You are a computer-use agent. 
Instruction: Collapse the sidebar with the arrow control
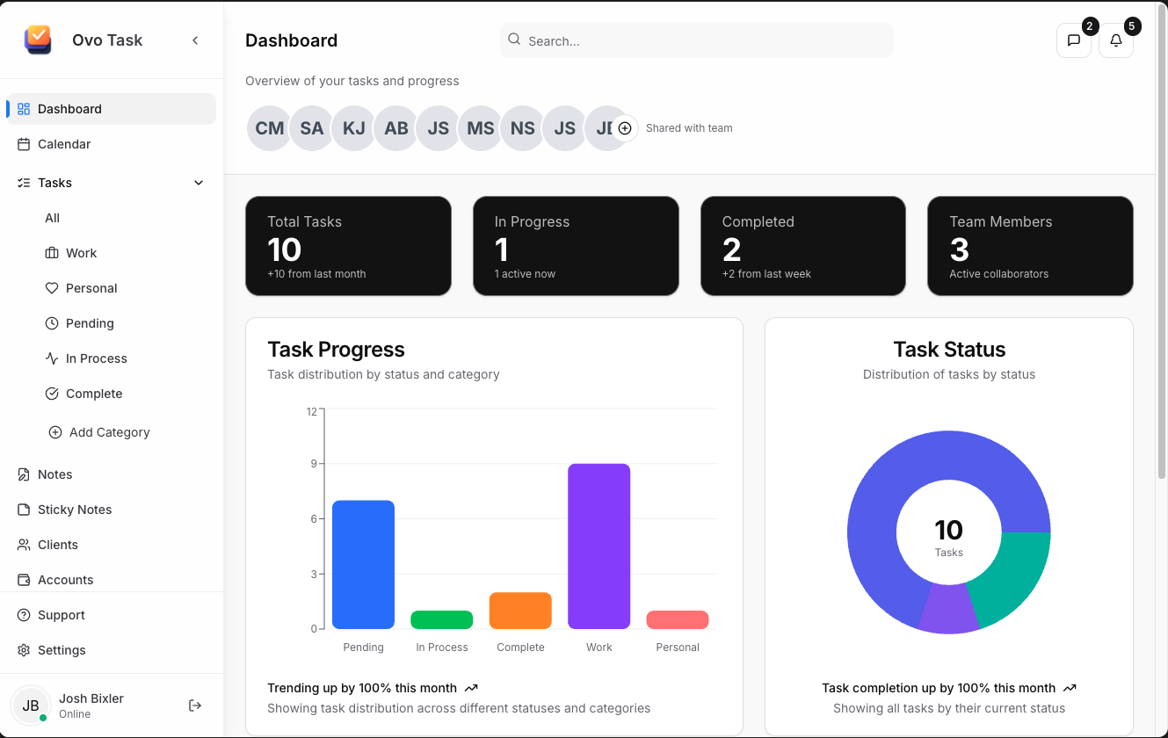195,40
